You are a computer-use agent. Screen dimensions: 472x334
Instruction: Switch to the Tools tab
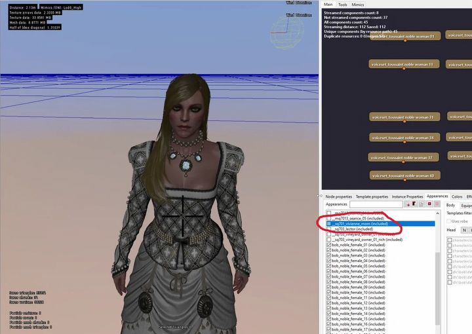(x=342, y=5)
